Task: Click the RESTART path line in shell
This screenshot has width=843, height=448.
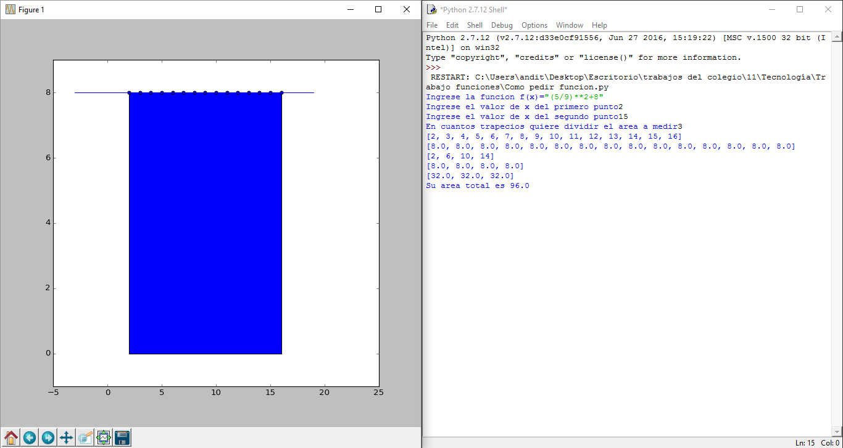Action: pyautogui.click(x=625, y=82)
